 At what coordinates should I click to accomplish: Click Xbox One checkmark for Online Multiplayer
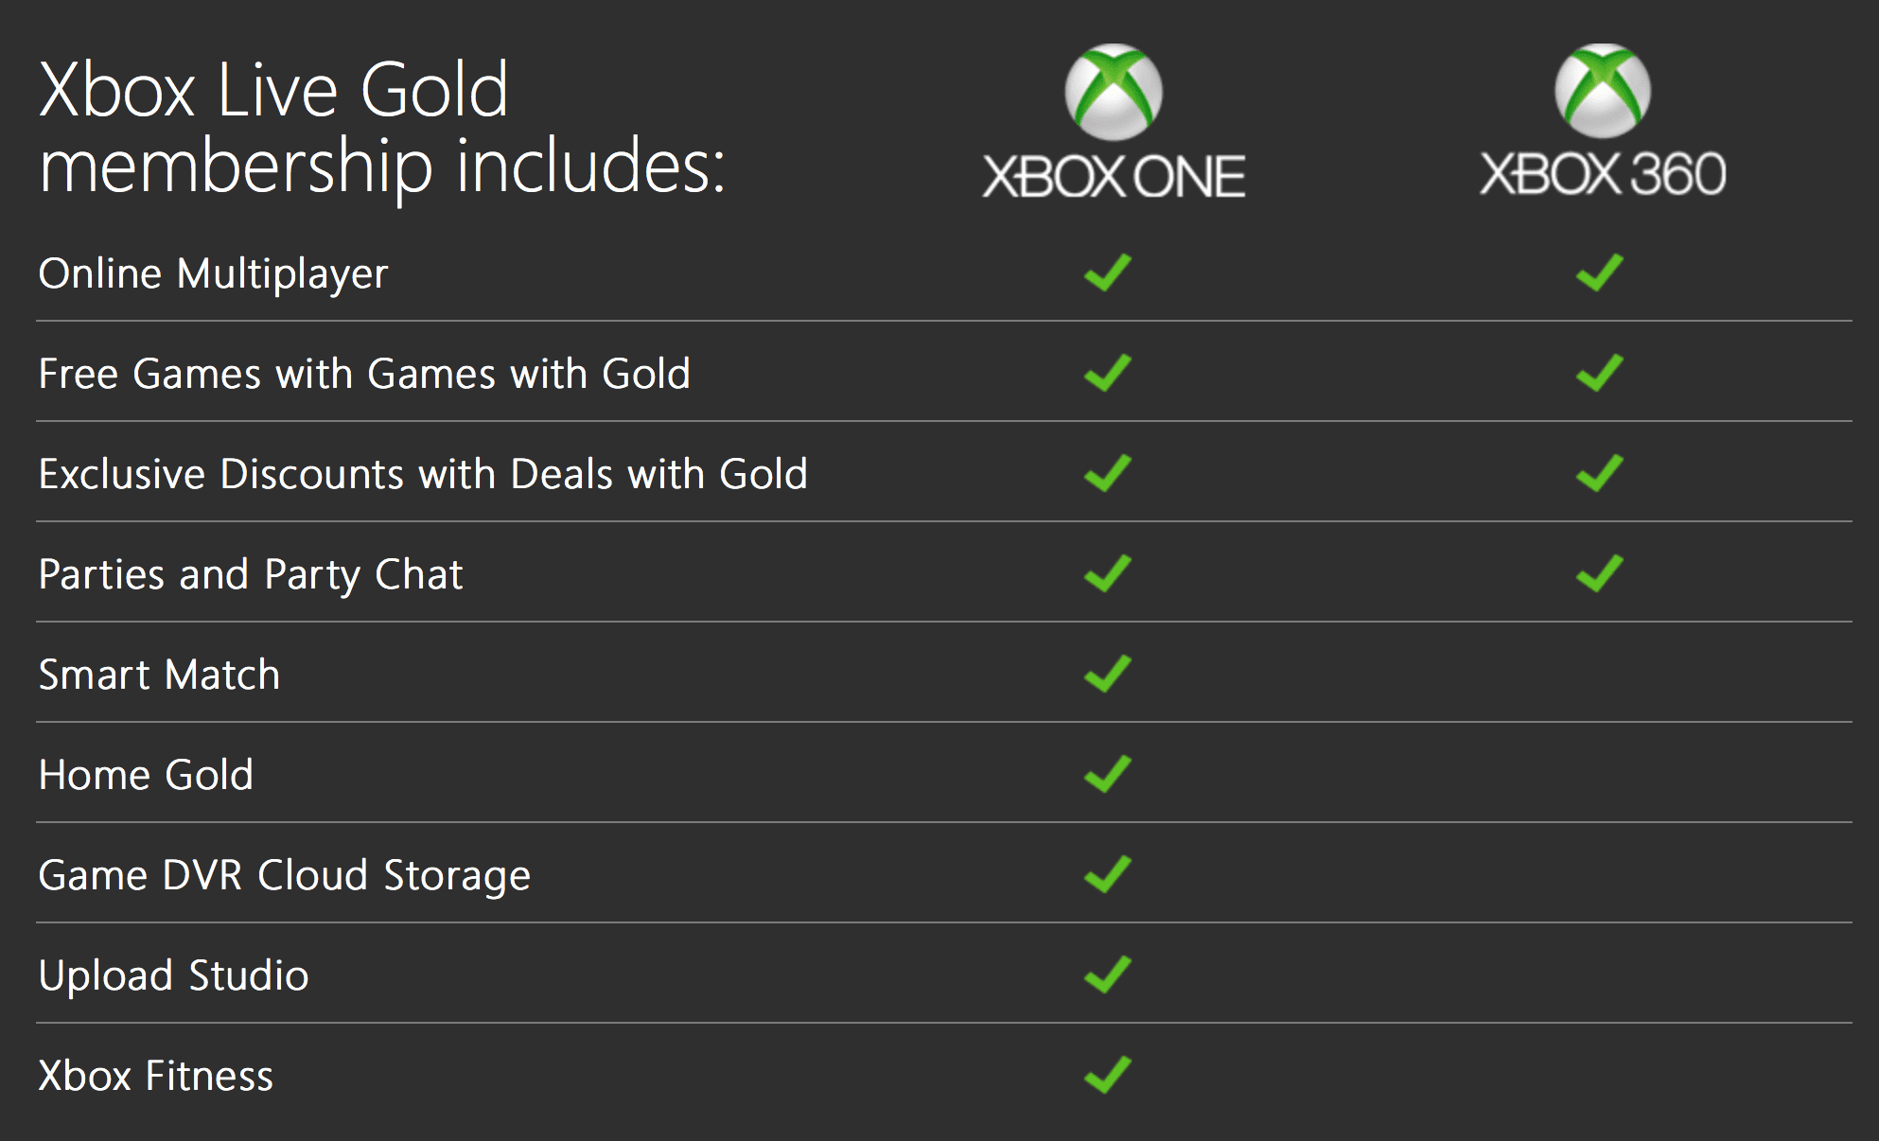point(1108,272)
